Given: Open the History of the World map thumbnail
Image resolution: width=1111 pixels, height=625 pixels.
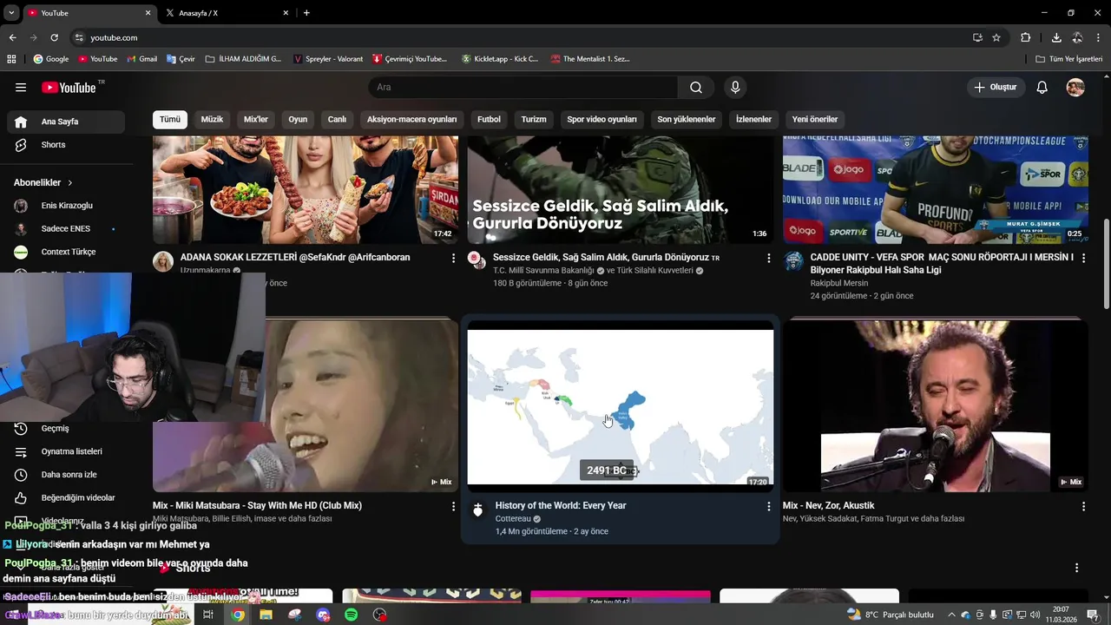Looking at the screenshot, I should pos(621,406).
